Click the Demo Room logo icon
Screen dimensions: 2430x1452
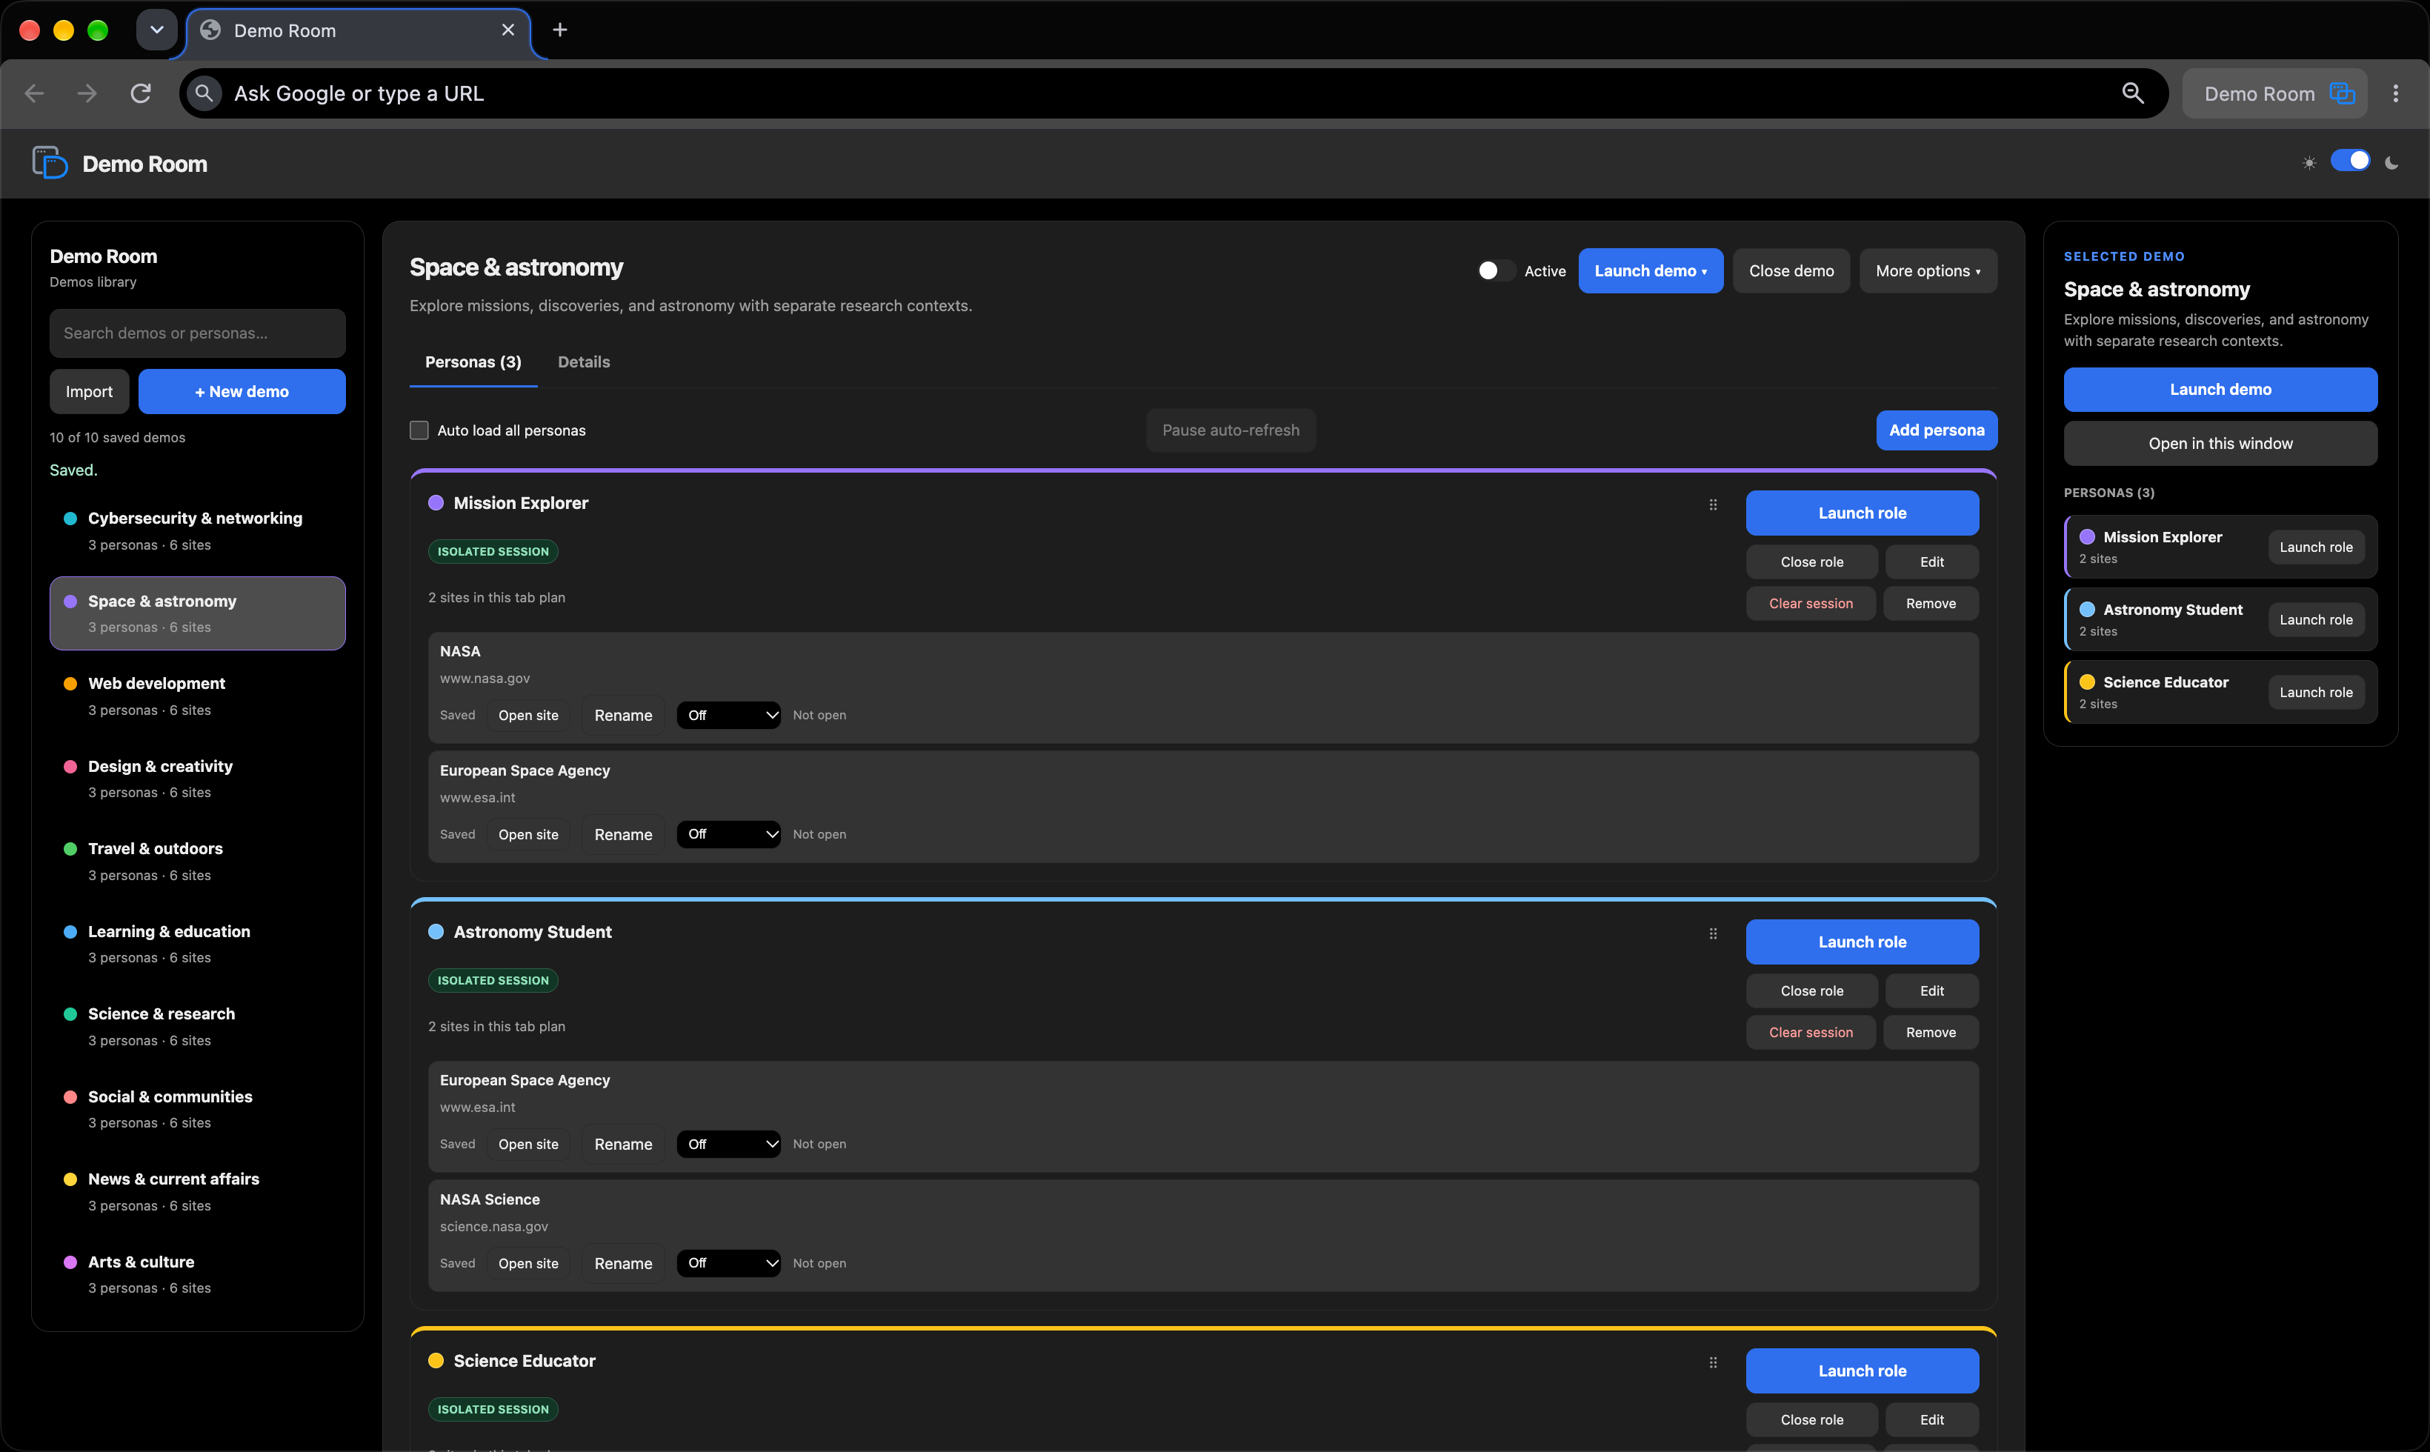(49, 162)
